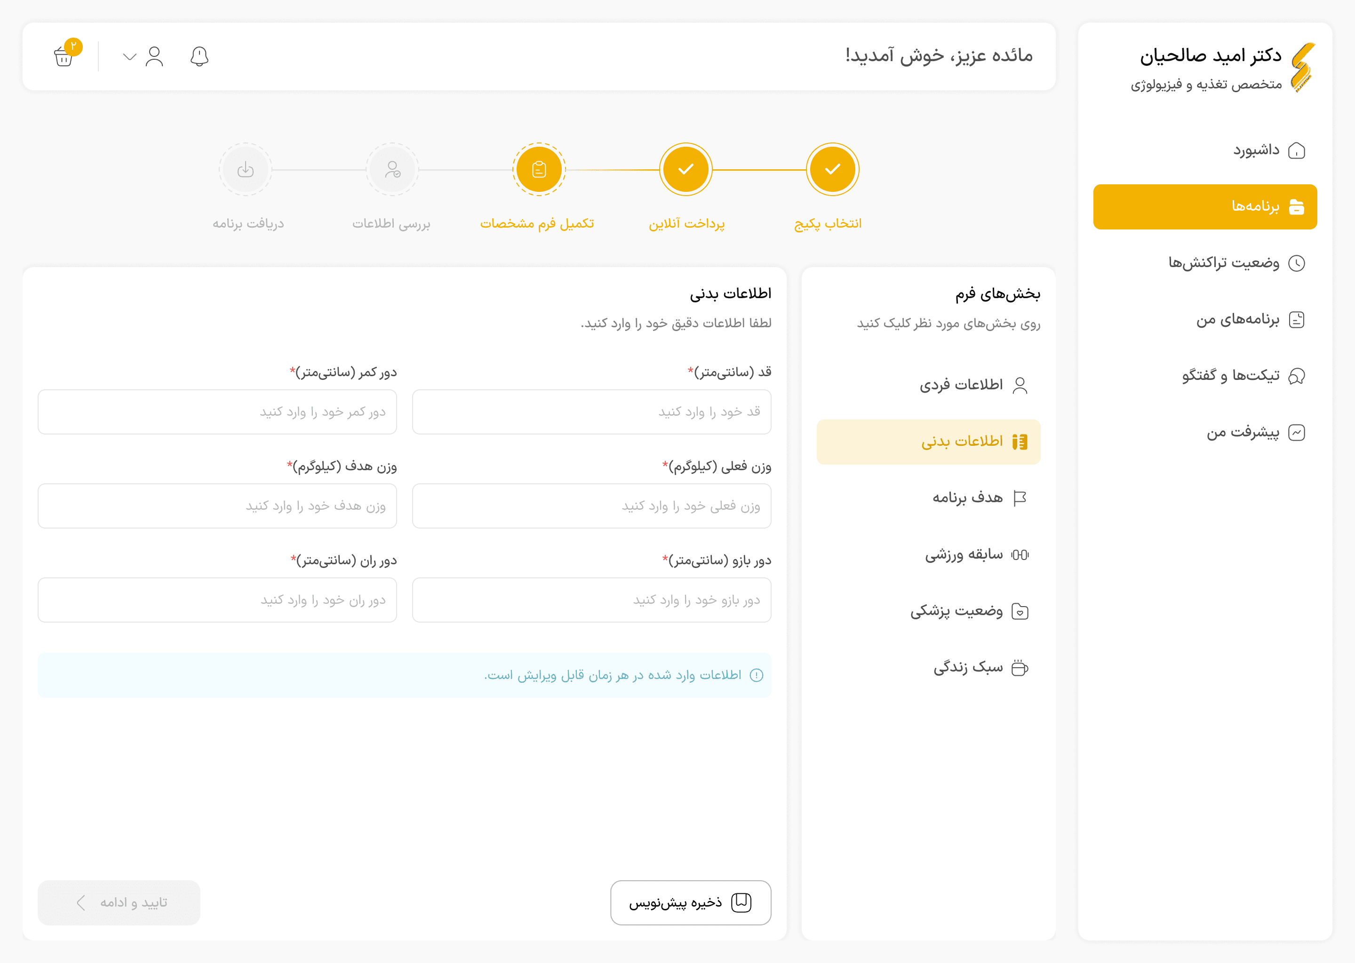Screen dimensions: 1355x963
Task: Click the بررسی اطلاعات step icon
Action: [x=392, y=170]
